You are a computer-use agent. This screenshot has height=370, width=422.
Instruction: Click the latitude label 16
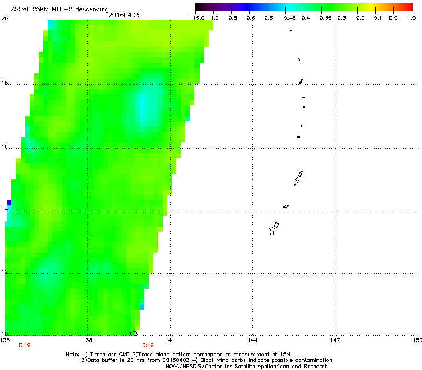tap(5, 147)
